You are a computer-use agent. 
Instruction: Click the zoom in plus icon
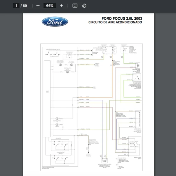point(61,6)
